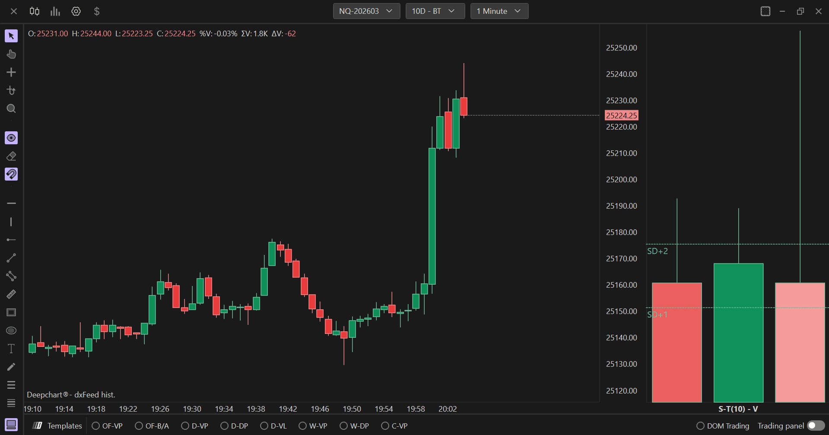The width and height of the screenshot is (829, 435).
Task: Expand the 10D - BT range dropdown
Action: 435,11
